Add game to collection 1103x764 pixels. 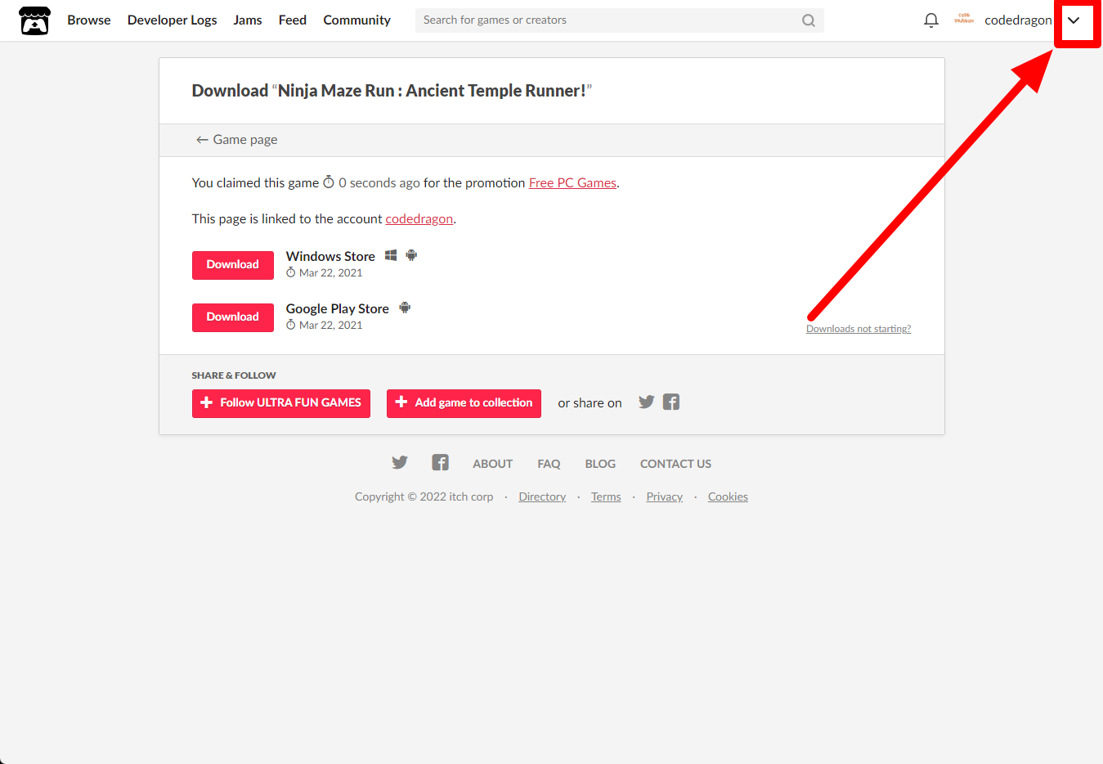point(464,403)
